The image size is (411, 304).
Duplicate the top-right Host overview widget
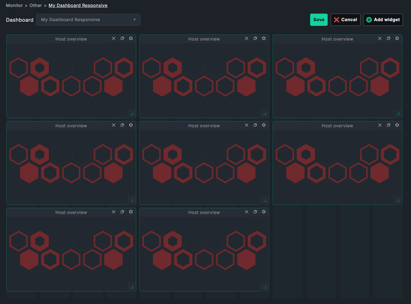(x=388, y=38)
